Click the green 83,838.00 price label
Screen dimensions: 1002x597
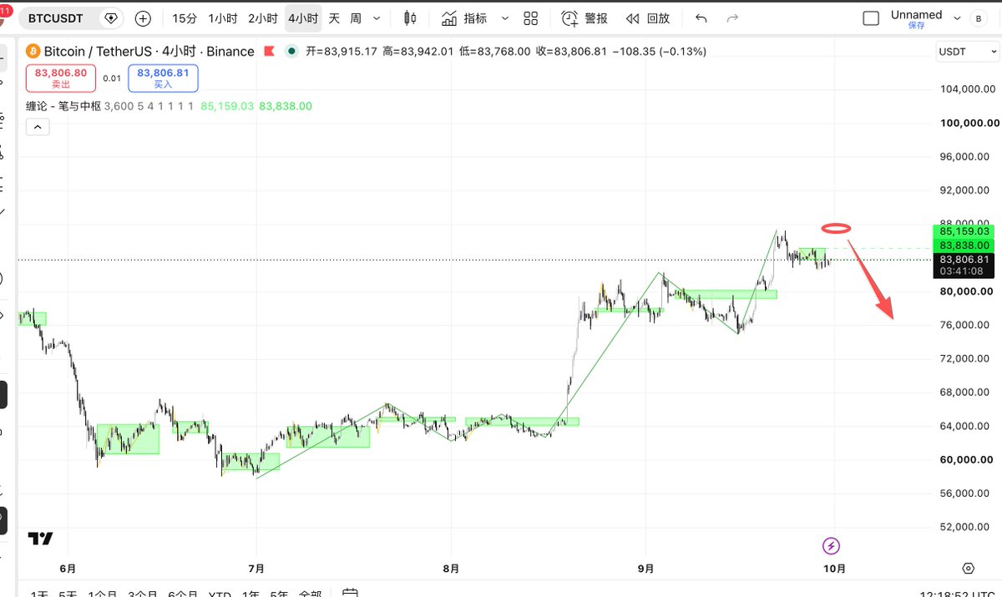[964, 245]
